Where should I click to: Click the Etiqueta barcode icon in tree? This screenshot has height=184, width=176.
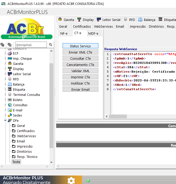click(x=10, y=89)
